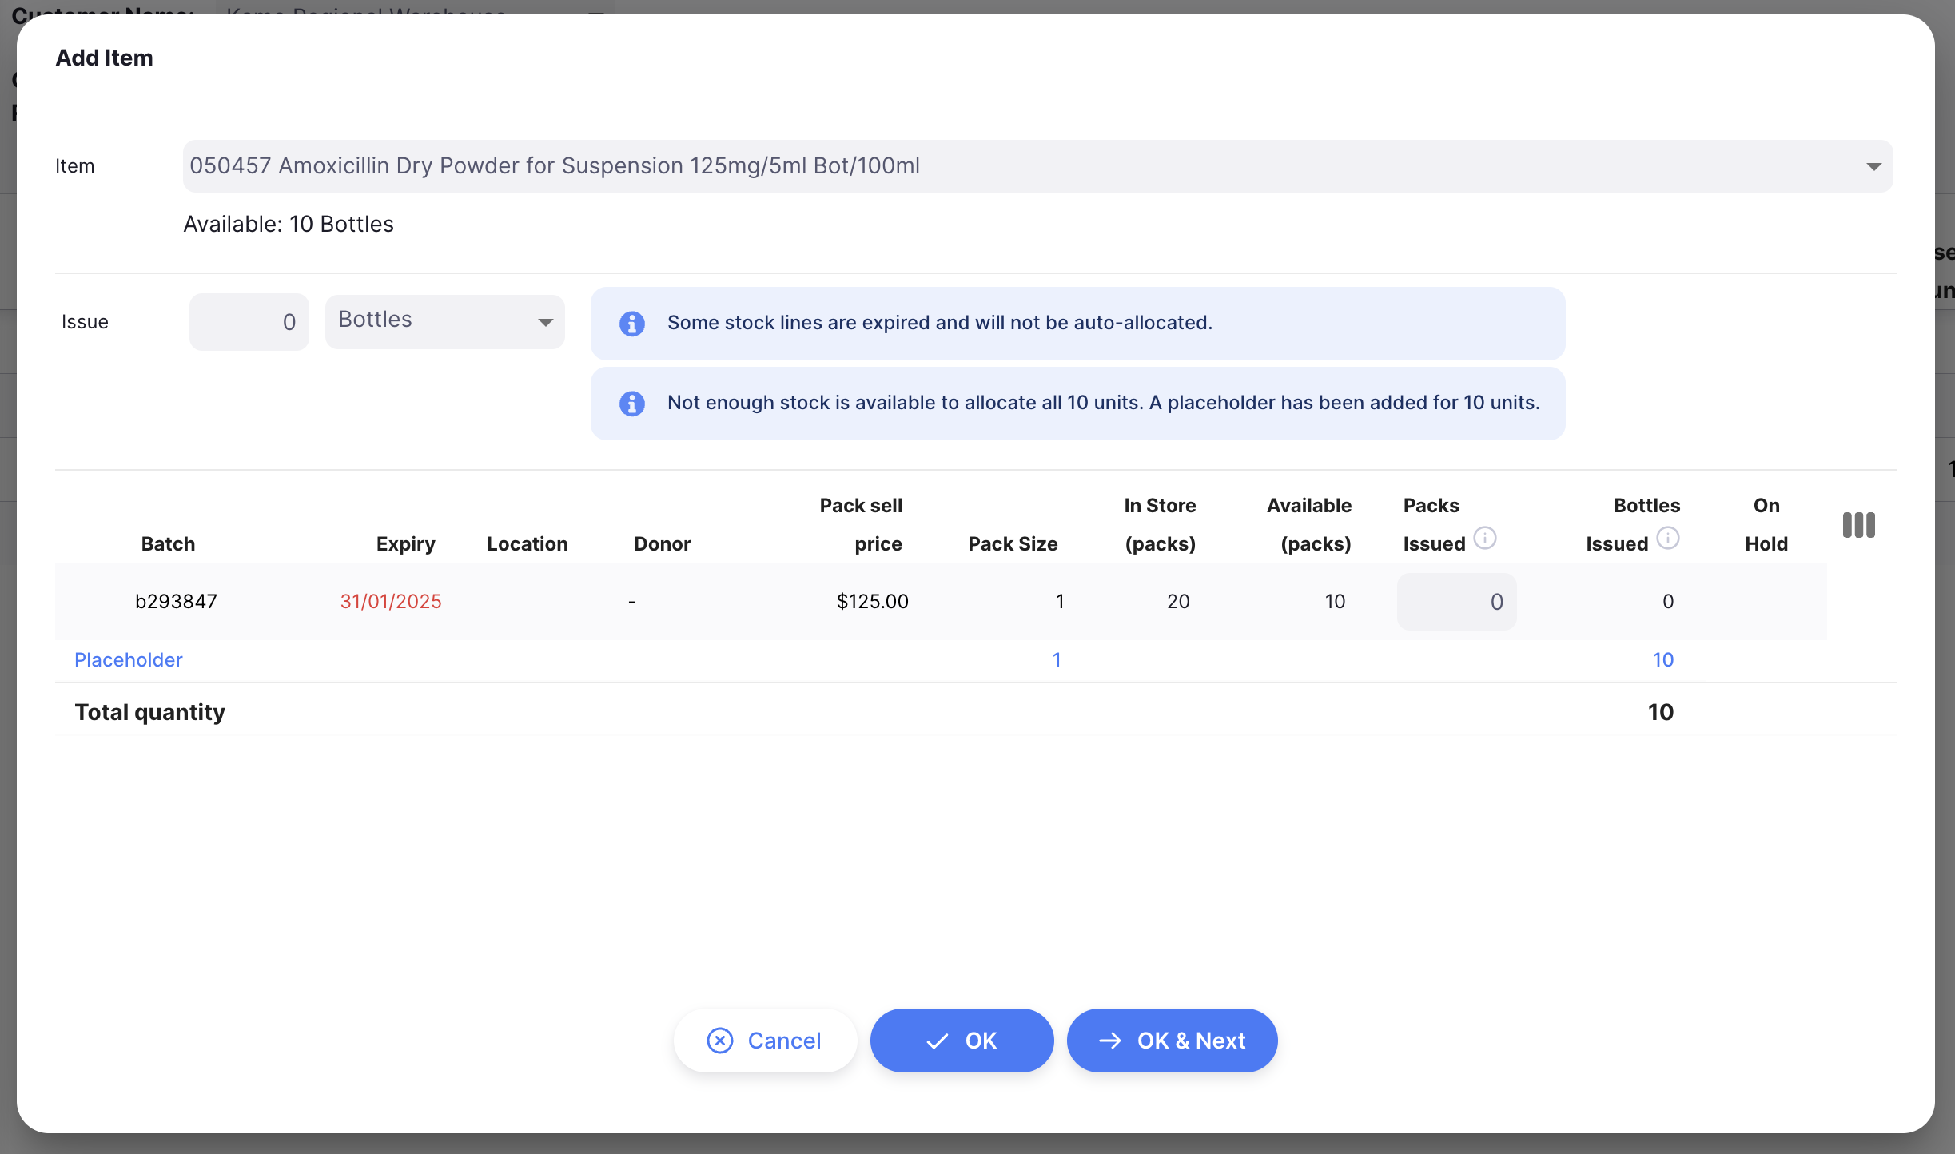Click the OK checkmark icon
The height and width of the screenshot is (1154, 1955).
click(937, 1041)
